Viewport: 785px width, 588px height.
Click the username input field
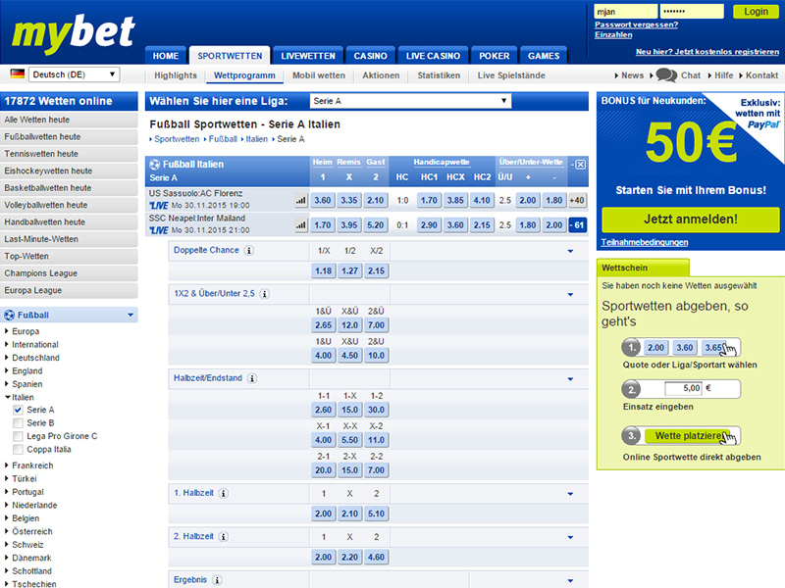tap(626, 12)
